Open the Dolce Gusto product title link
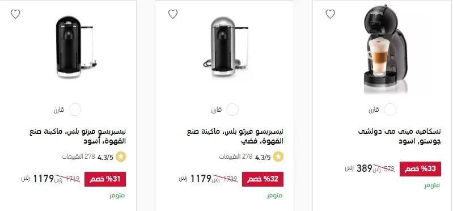Screen dimensions: 453x211 (x=400, y=137)
